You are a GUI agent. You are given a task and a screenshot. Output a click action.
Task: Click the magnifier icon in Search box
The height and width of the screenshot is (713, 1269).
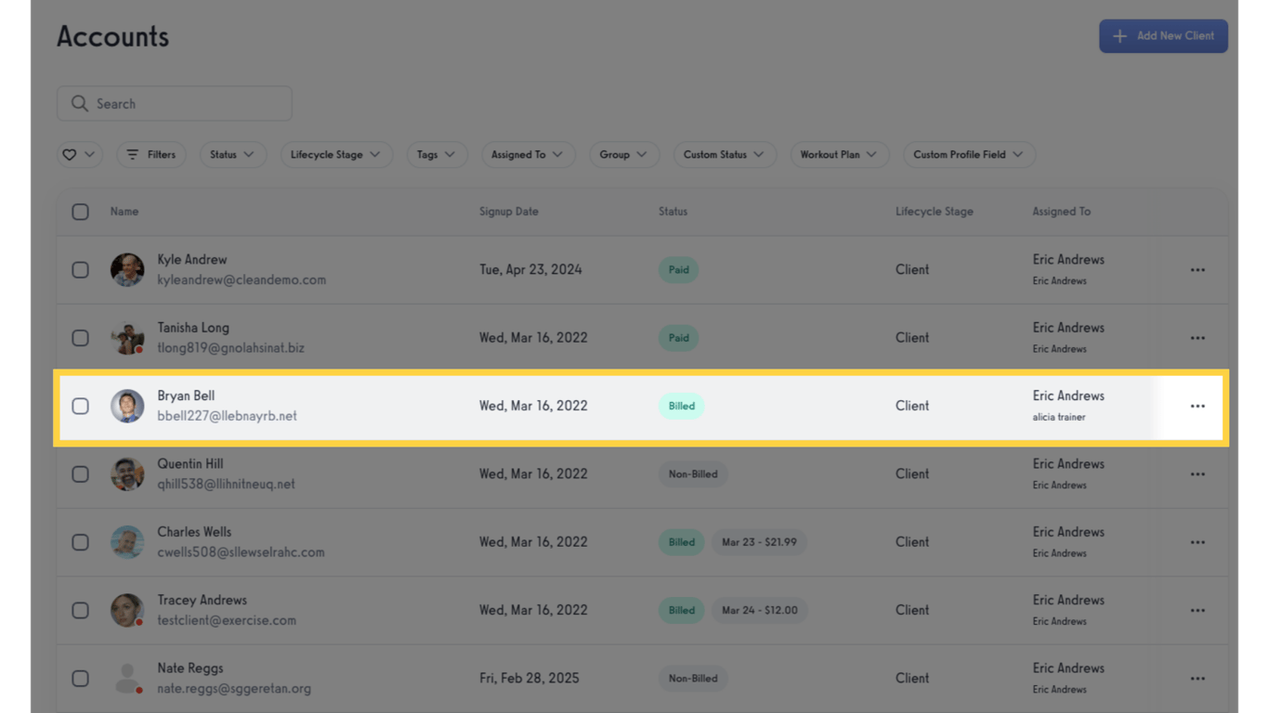pyautogui.click(x=80, y=104)
